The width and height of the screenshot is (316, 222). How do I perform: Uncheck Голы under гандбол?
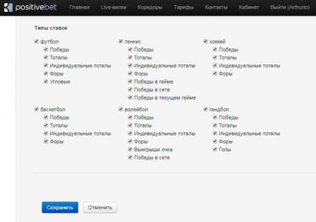click(x=215, y=150)
